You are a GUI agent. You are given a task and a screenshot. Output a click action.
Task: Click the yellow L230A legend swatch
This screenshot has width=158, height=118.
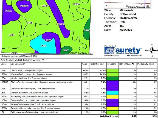pyautogui.click(x=112, y=97)
